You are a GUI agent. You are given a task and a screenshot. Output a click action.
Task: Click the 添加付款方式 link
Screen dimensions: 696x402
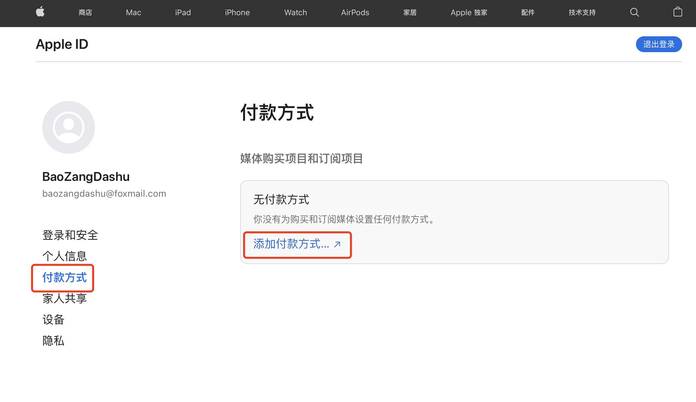click(297, 244)
